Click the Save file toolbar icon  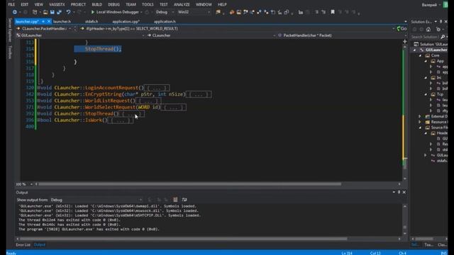[52, 12]
